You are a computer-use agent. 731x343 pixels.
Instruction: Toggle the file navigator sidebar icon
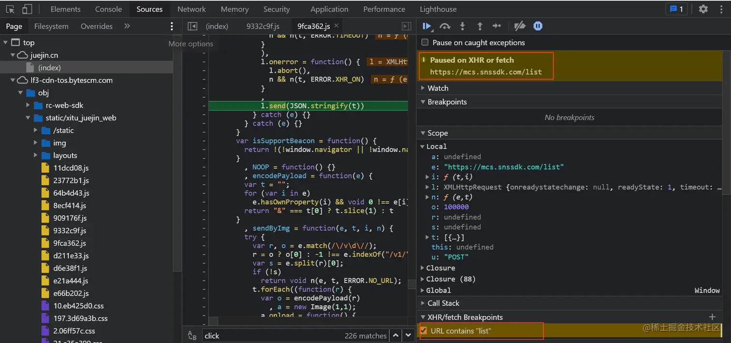[x=192, y=26]
